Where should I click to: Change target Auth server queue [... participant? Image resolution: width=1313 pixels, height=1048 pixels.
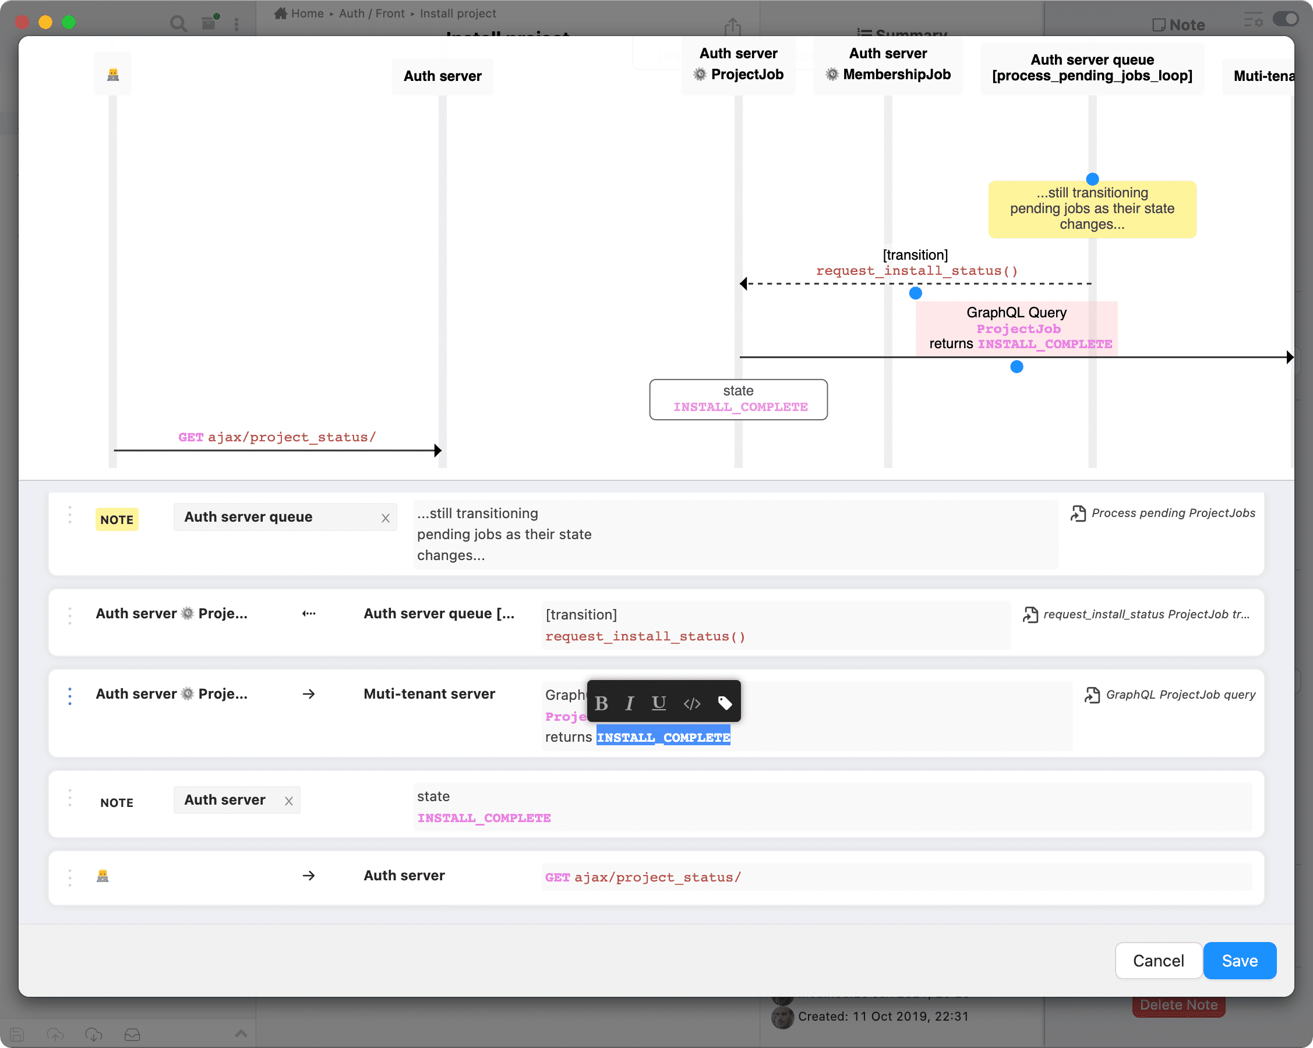[439, 614]
